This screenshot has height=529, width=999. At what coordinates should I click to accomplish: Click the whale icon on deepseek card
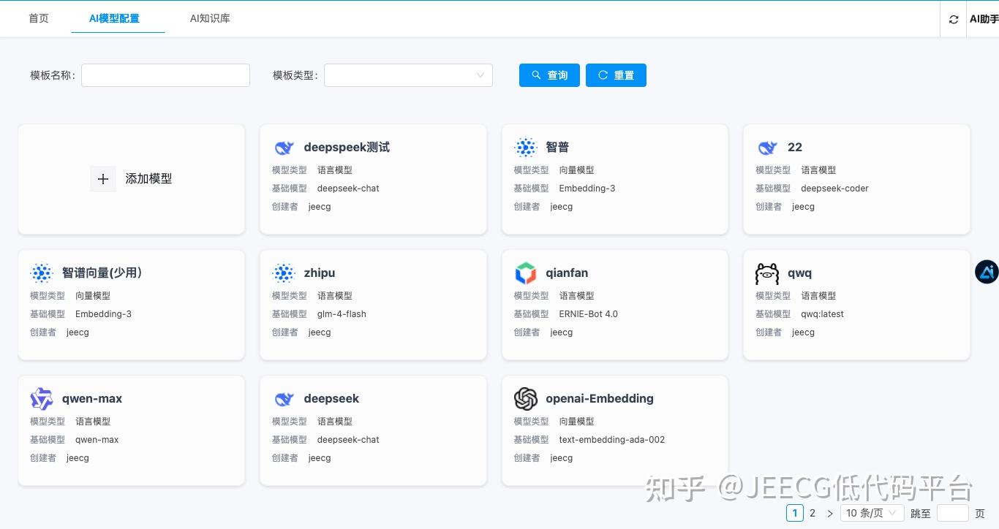click(284, 399)
